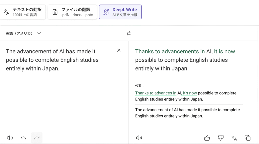Swap languages with the arrows icon
The image size is (259, 144).
pos(129,33)
